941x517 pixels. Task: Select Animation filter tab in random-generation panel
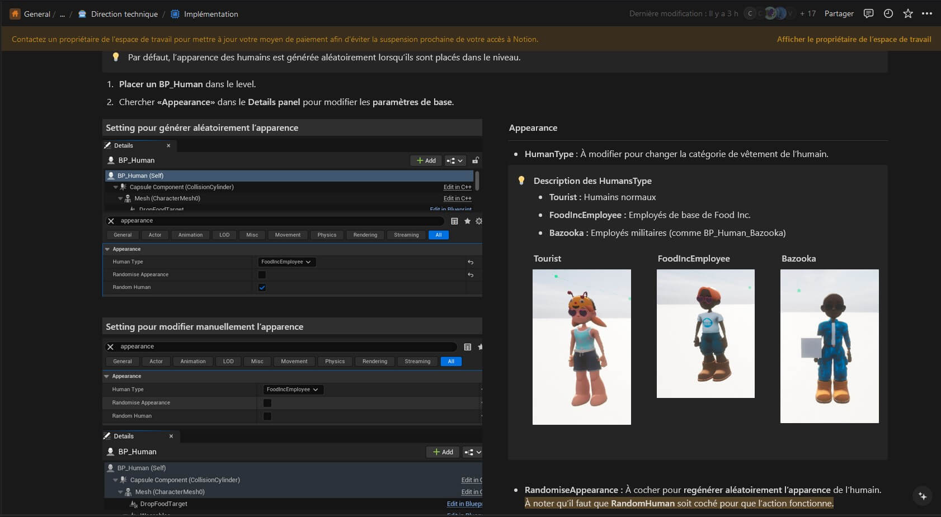[x=190, y=235]
